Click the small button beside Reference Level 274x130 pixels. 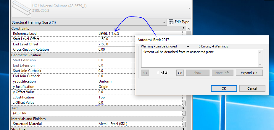tap(184, 34)
